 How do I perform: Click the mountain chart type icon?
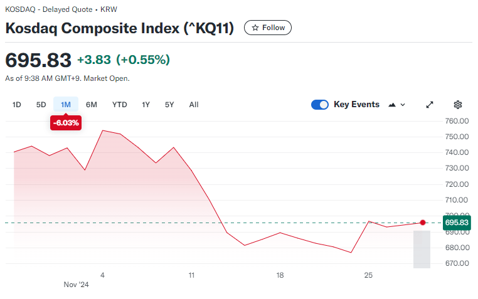(393, 105)
